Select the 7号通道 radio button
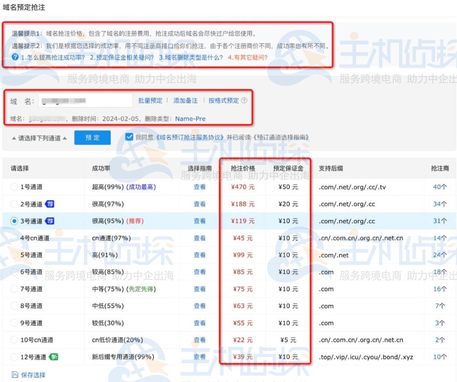Viewport: 457px width, 382px height. click(14, 289)
